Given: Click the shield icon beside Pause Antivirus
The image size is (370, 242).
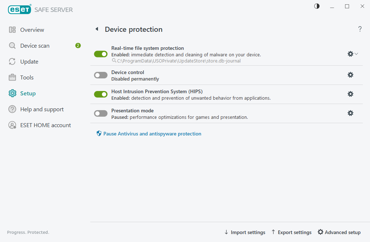Looking at the screenshot, I should (99, 134).
